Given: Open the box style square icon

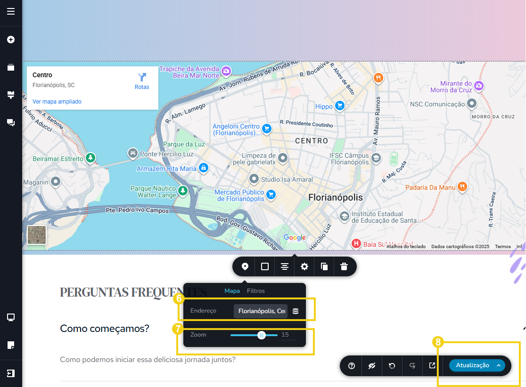Looking at the screenshot, I should tap(265, 267).
